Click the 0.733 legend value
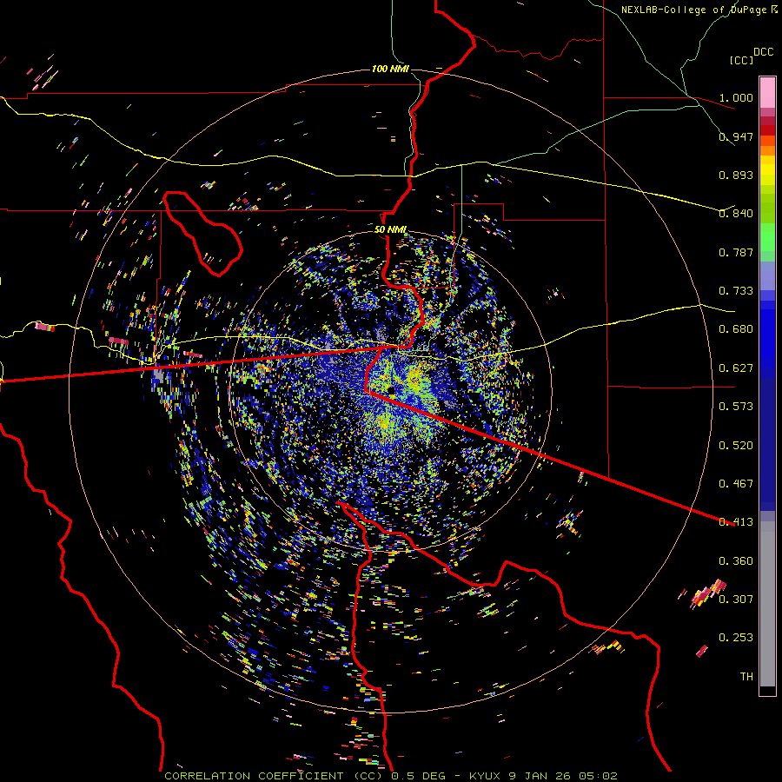This screenshot has height=782, width=782. [736, 291]
